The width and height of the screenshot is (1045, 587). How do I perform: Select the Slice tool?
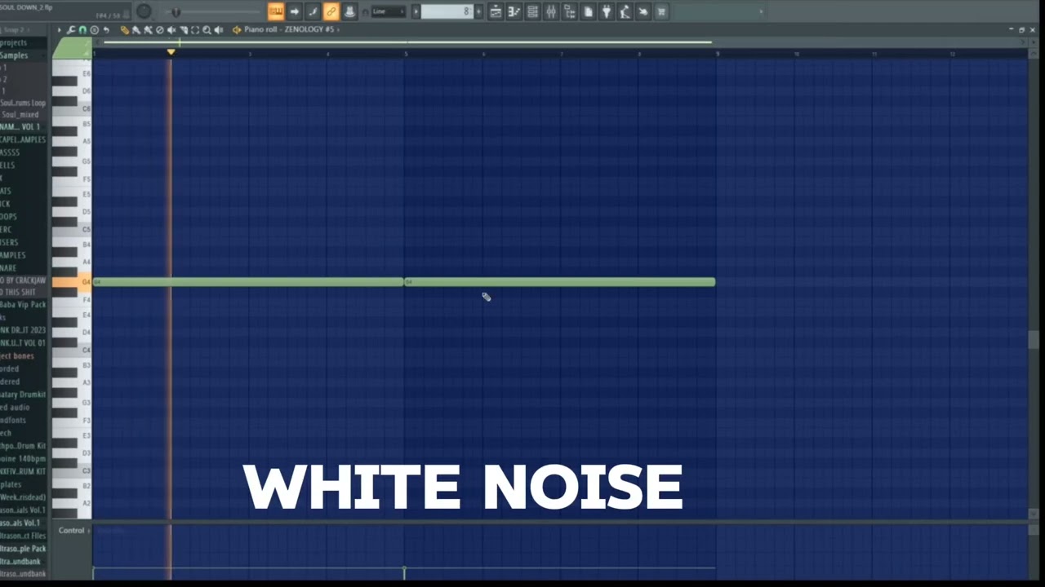pos(184,30)
